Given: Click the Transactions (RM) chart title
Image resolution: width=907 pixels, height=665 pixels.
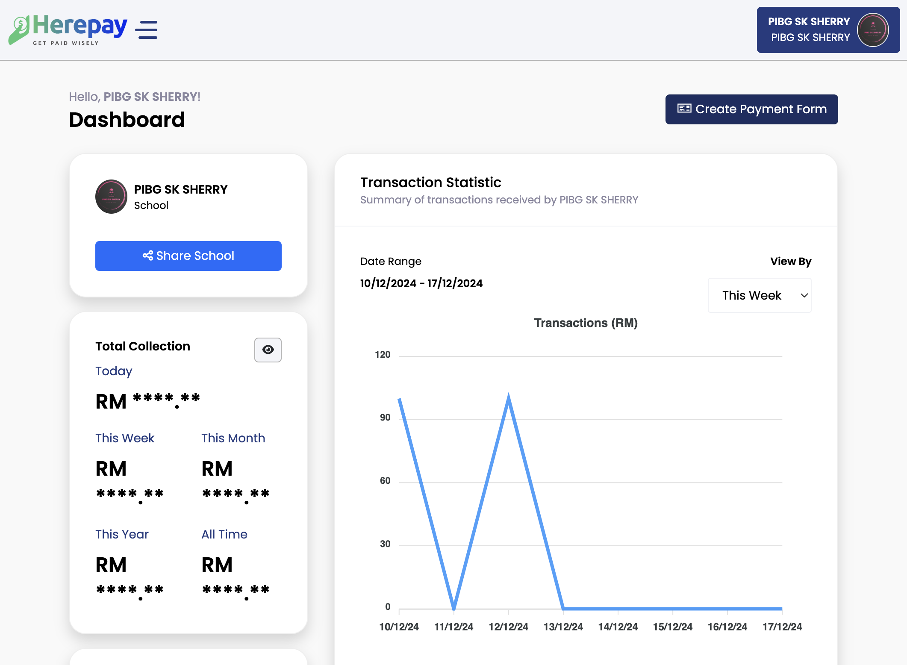Looking at the screenshot, I should point(586,323).
